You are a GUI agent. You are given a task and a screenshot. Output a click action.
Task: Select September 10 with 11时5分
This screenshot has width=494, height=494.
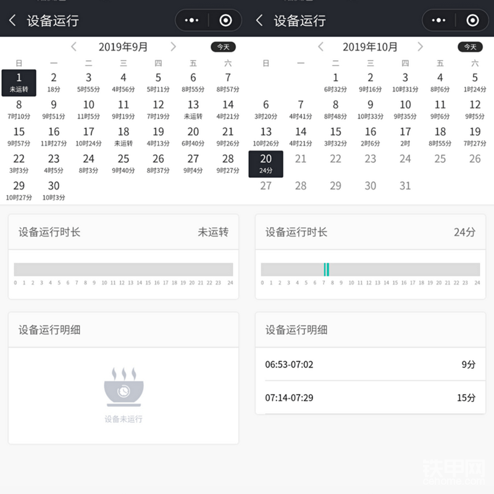[88, 110]
